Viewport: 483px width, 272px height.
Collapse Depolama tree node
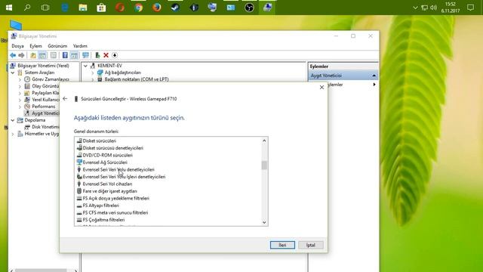(13, 120)
